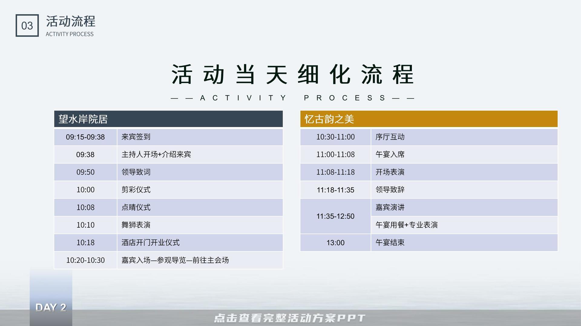
Task: Click the 09:50 time cell
Action: (x=85, y=172)
